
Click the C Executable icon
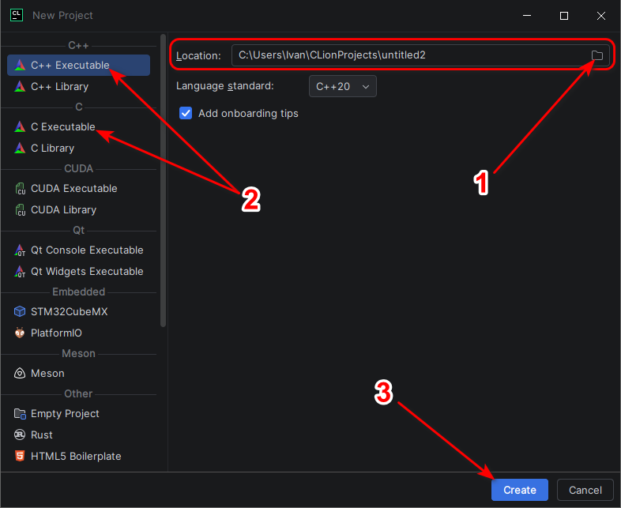coord(20,126)
